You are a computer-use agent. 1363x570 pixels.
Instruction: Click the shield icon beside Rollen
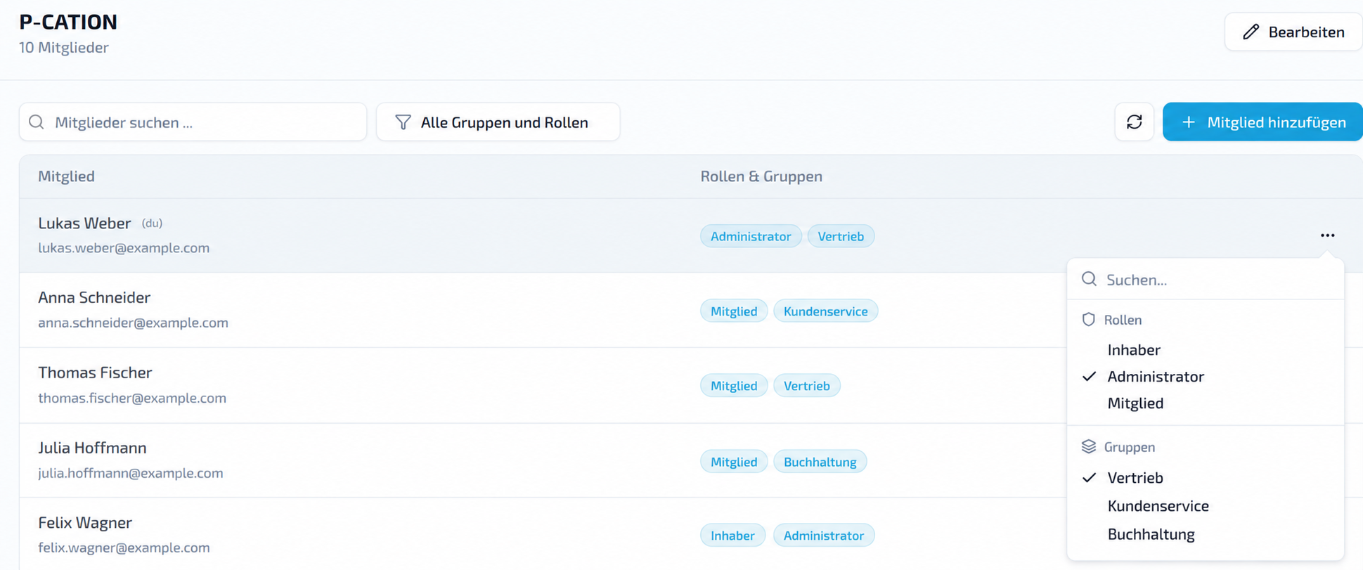(x=1088, y=319)
